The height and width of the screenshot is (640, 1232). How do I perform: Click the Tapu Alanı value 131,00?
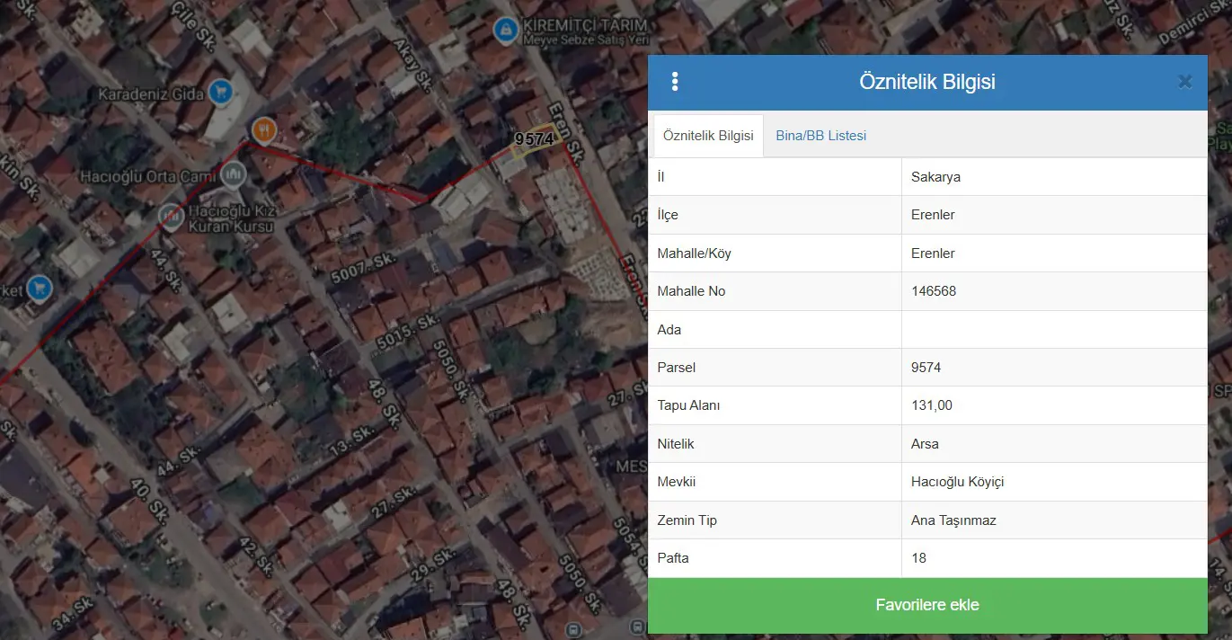pos(932,405)
